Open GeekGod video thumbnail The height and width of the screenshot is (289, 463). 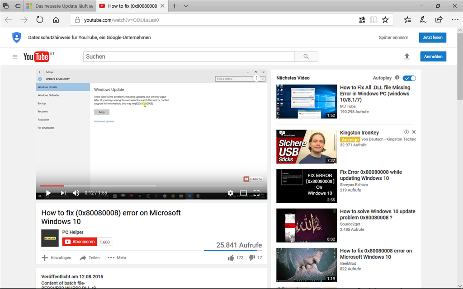point(307,265)
